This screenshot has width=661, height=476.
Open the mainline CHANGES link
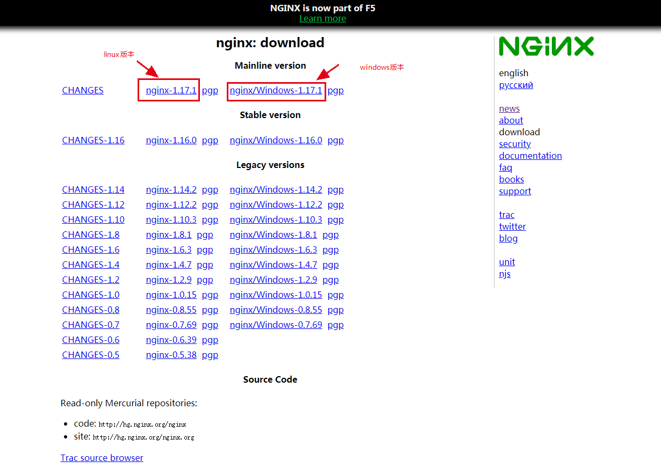click(x=83, y=90)
